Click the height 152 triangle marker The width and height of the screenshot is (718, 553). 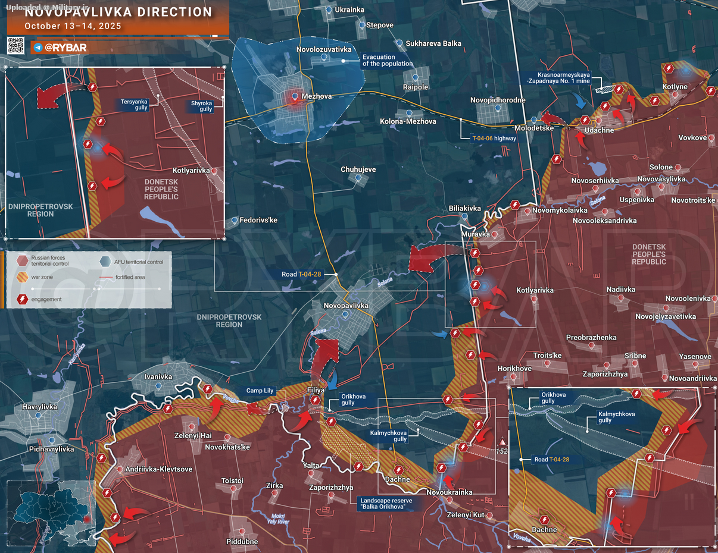coord(502,442)
